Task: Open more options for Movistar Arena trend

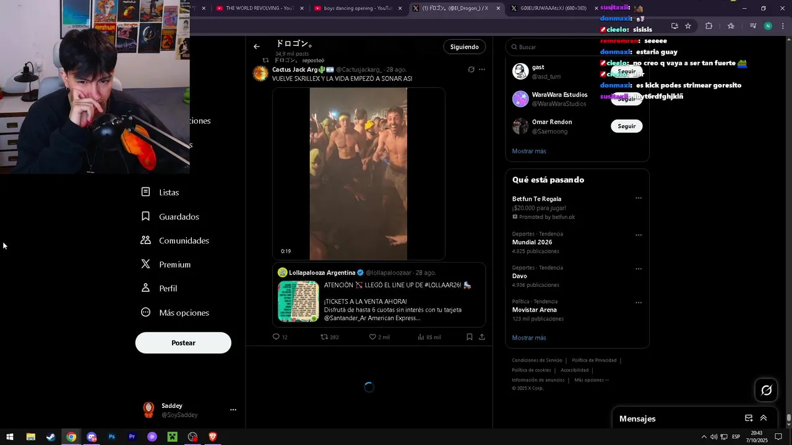Action: 639,302
